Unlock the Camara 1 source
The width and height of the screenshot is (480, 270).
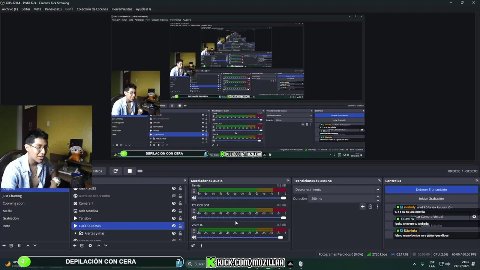[x=180, y=203]
